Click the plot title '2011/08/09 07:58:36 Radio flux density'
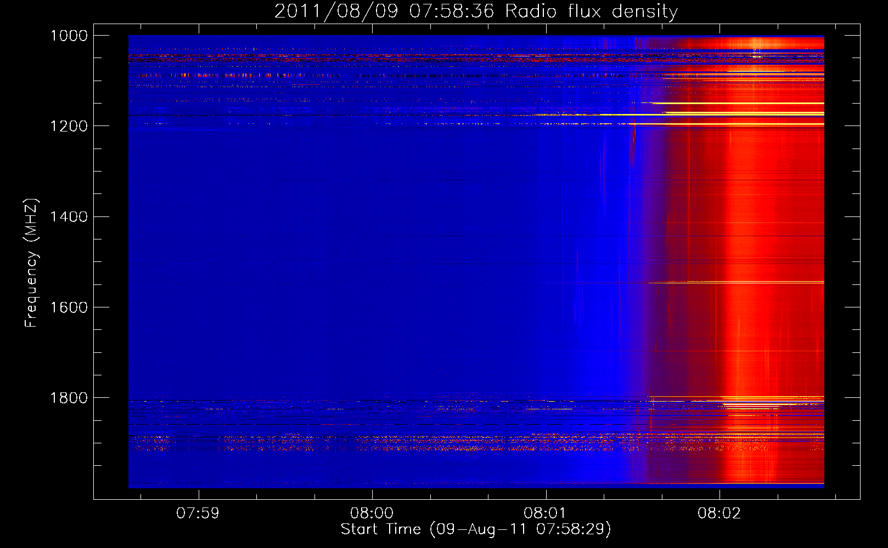Screen dimensions: 888x548 pyautogui.click(x=476, y=11)
